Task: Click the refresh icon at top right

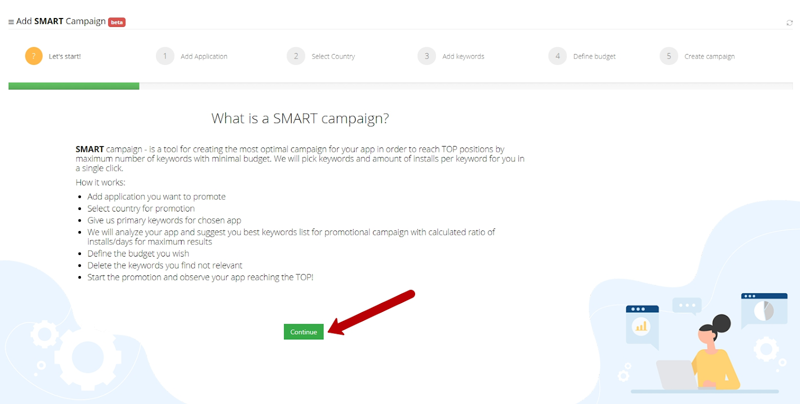Action: coord(789,22)
